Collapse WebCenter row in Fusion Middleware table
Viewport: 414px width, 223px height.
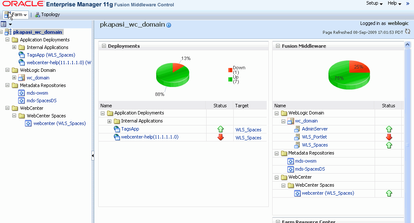tap(277, 178)
